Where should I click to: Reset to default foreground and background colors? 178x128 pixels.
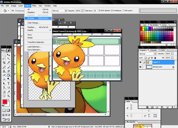click(x=3, y=106)
